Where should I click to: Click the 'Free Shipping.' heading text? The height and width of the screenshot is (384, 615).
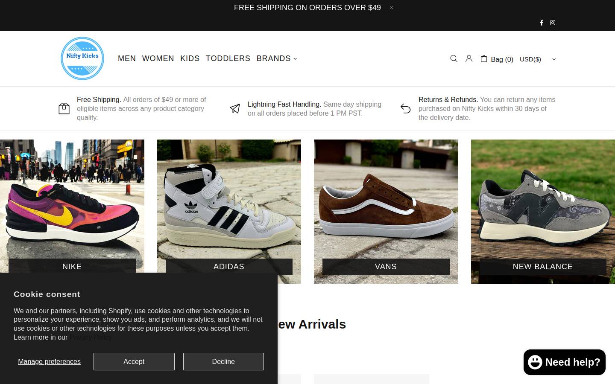coord(99,99)
